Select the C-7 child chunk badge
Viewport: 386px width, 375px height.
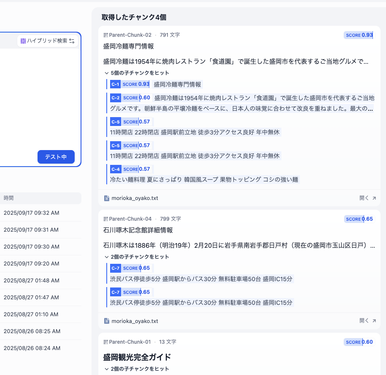115,268
